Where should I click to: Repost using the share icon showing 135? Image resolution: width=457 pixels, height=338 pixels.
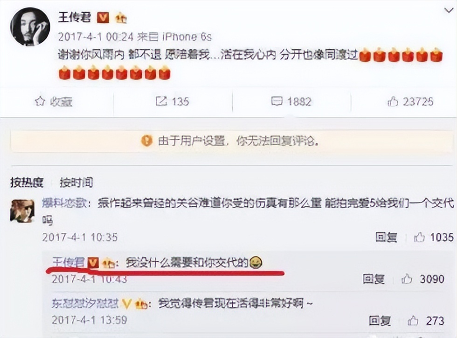point(172,101)
